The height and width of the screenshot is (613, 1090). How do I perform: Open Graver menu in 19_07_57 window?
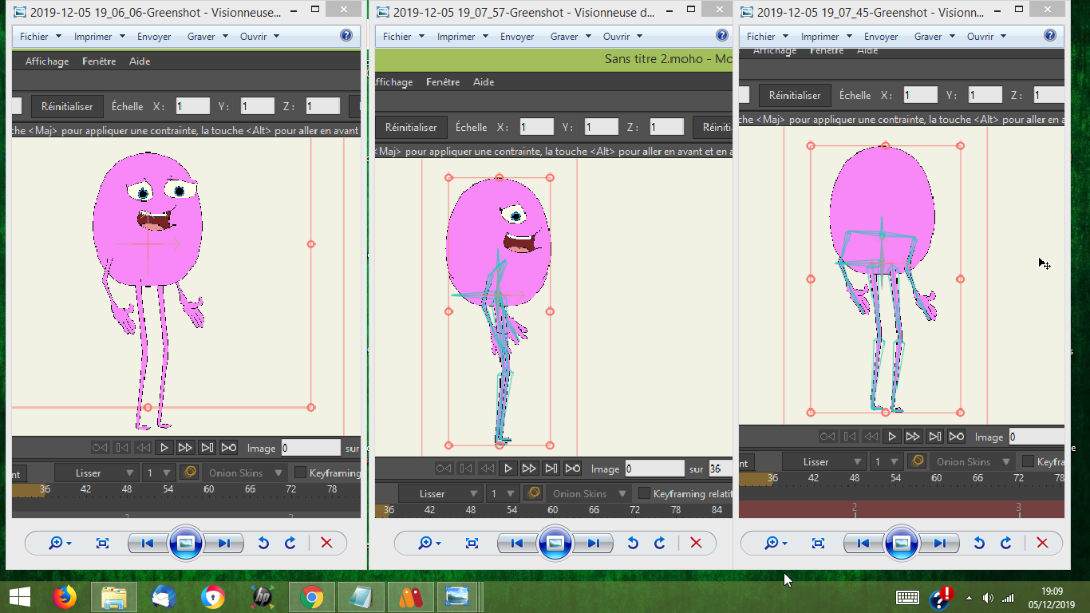[x=570, y=37]
